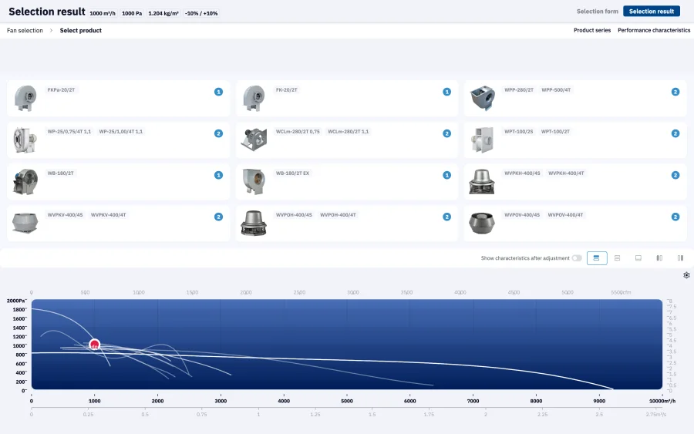Click count badge on WB-180/2T EX card
The width and height of the screenshot is (694, 434).
pos(447,175)
